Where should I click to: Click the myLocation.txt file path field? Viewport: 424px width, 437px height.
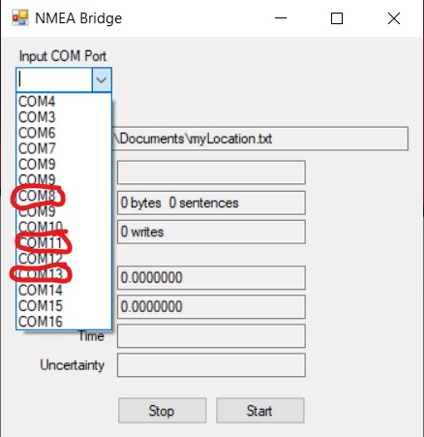[x=260, y=139]
